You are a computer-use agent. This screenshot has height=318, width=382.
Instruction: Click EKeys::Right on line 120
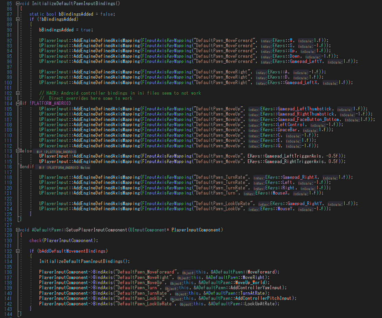[x=280, y=188]
